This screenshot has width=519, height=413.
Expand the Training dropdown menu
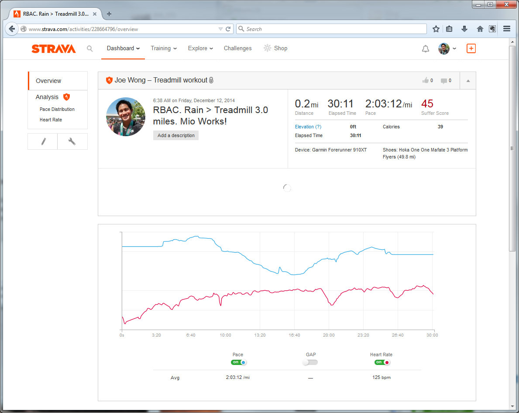pyautogui.click(x=164, y=48)
